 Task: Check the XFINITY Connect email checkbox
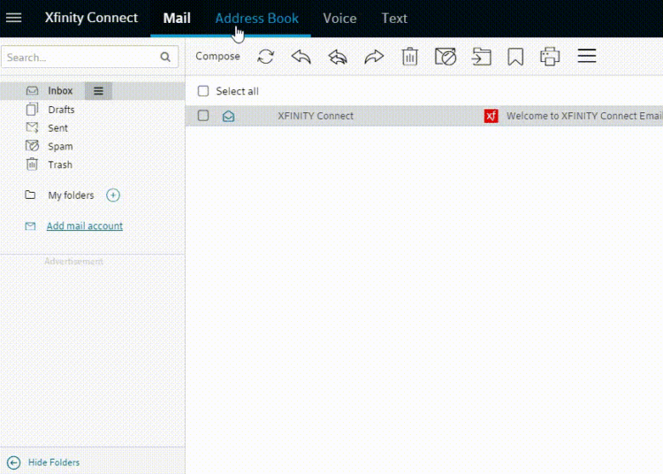click(x=203, y=116)
